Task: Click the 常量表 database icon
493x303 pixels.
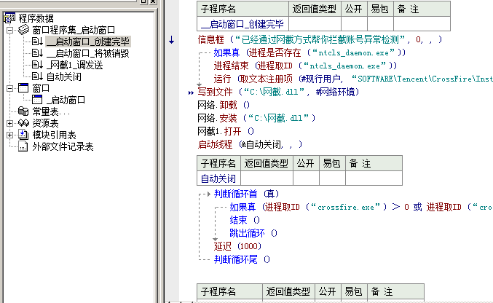Action: click(x=23, y=111)
